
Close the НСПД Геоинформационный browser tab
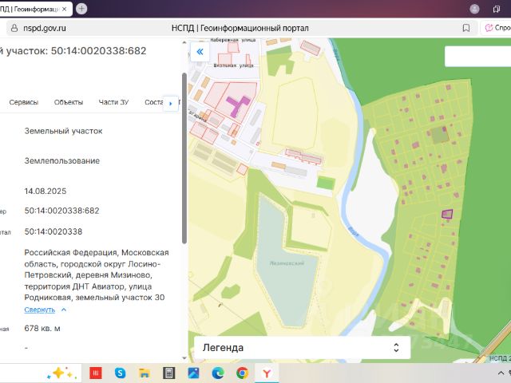64,9
